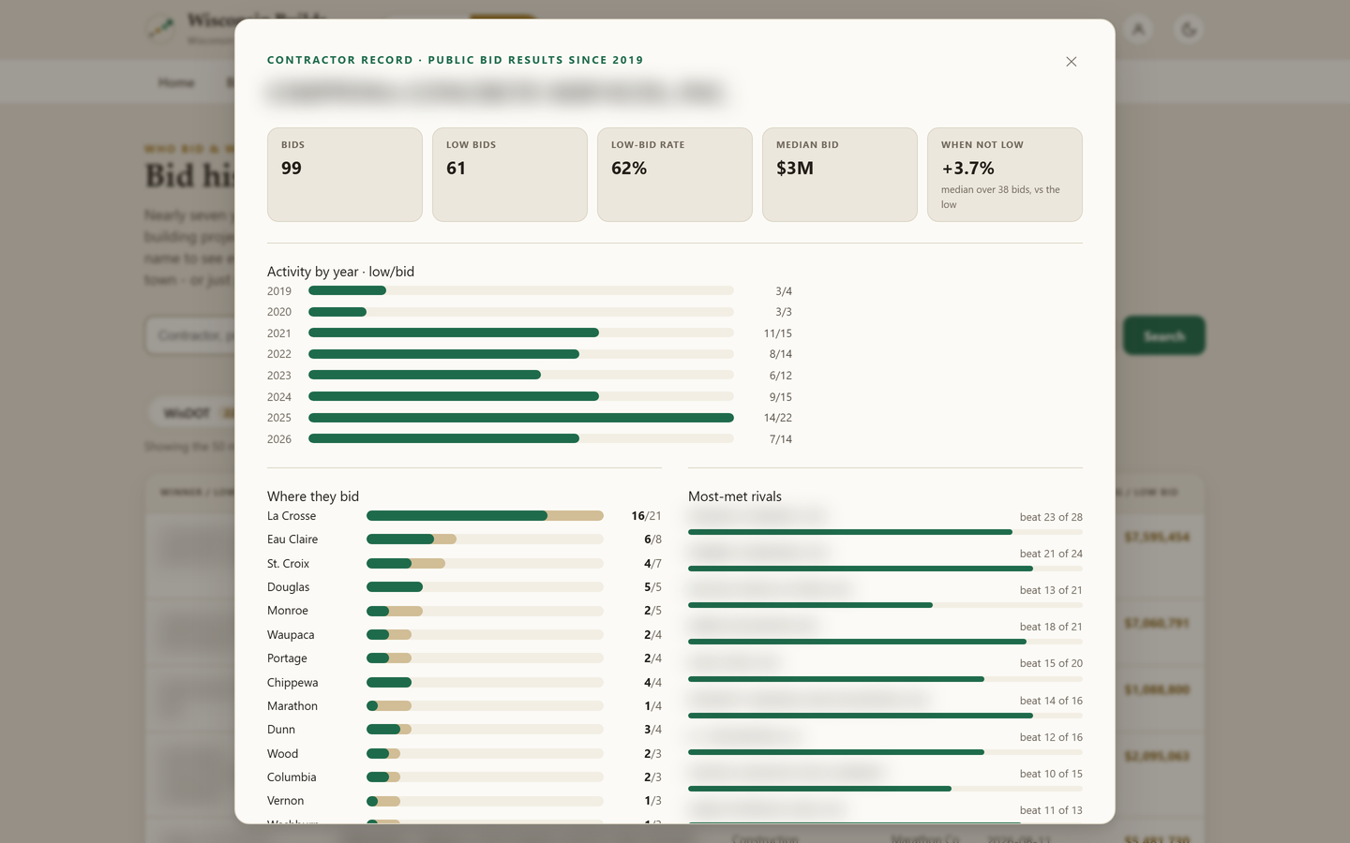
Task: Click the 2019 year label
Action: point(279,291)
